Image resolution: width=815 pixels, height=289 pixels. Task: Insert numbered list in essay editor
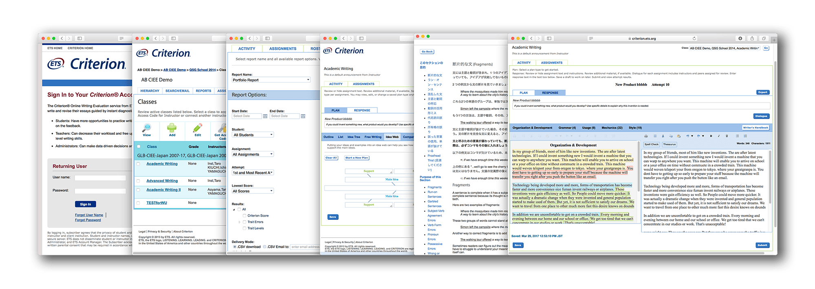[x=745, y=136]
